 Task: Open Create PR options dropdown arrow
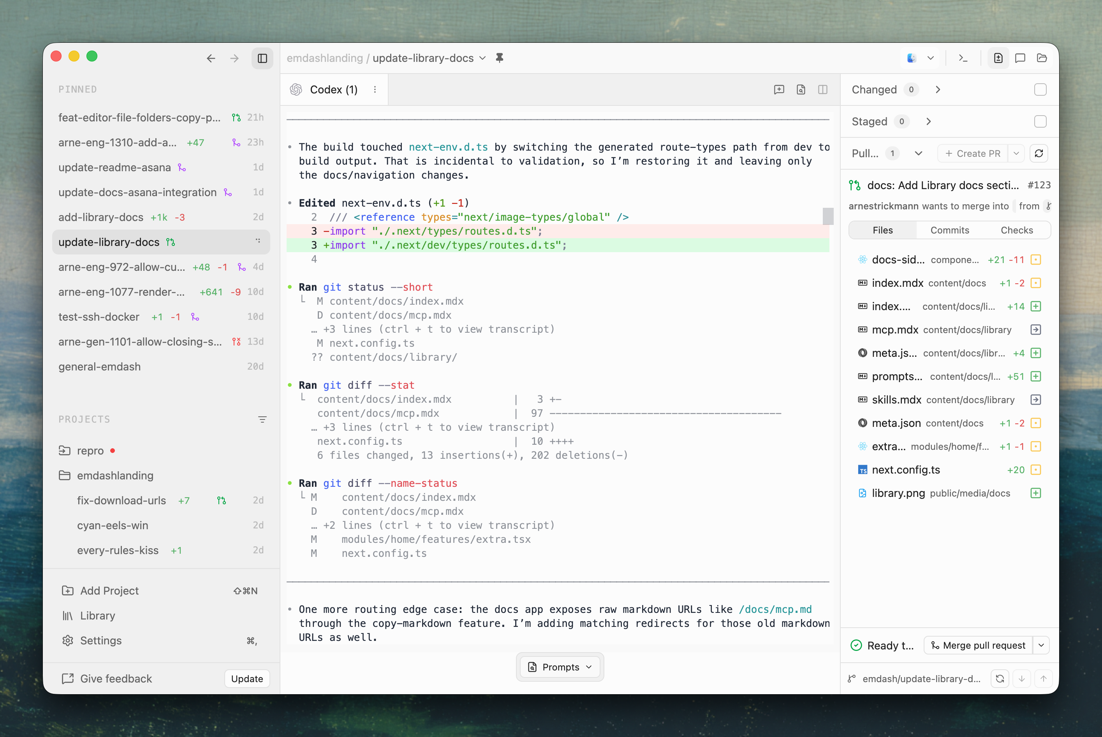(1016, 153)
